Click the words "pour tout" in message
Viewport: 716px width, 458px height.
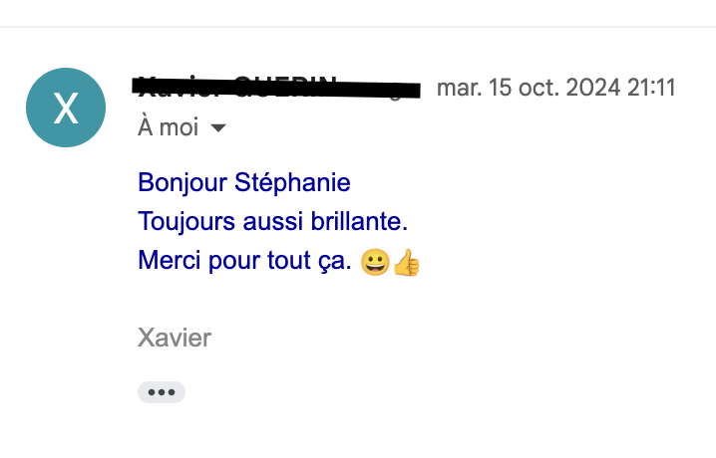coord(255,261)
